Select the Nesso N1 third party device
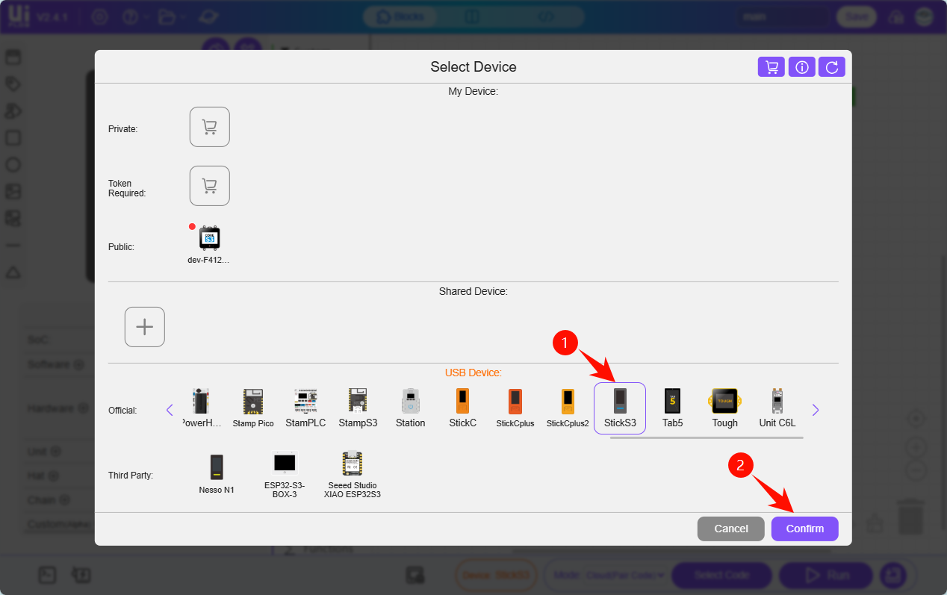The width and height of the screenshot is (947, 595). (217, 474)
